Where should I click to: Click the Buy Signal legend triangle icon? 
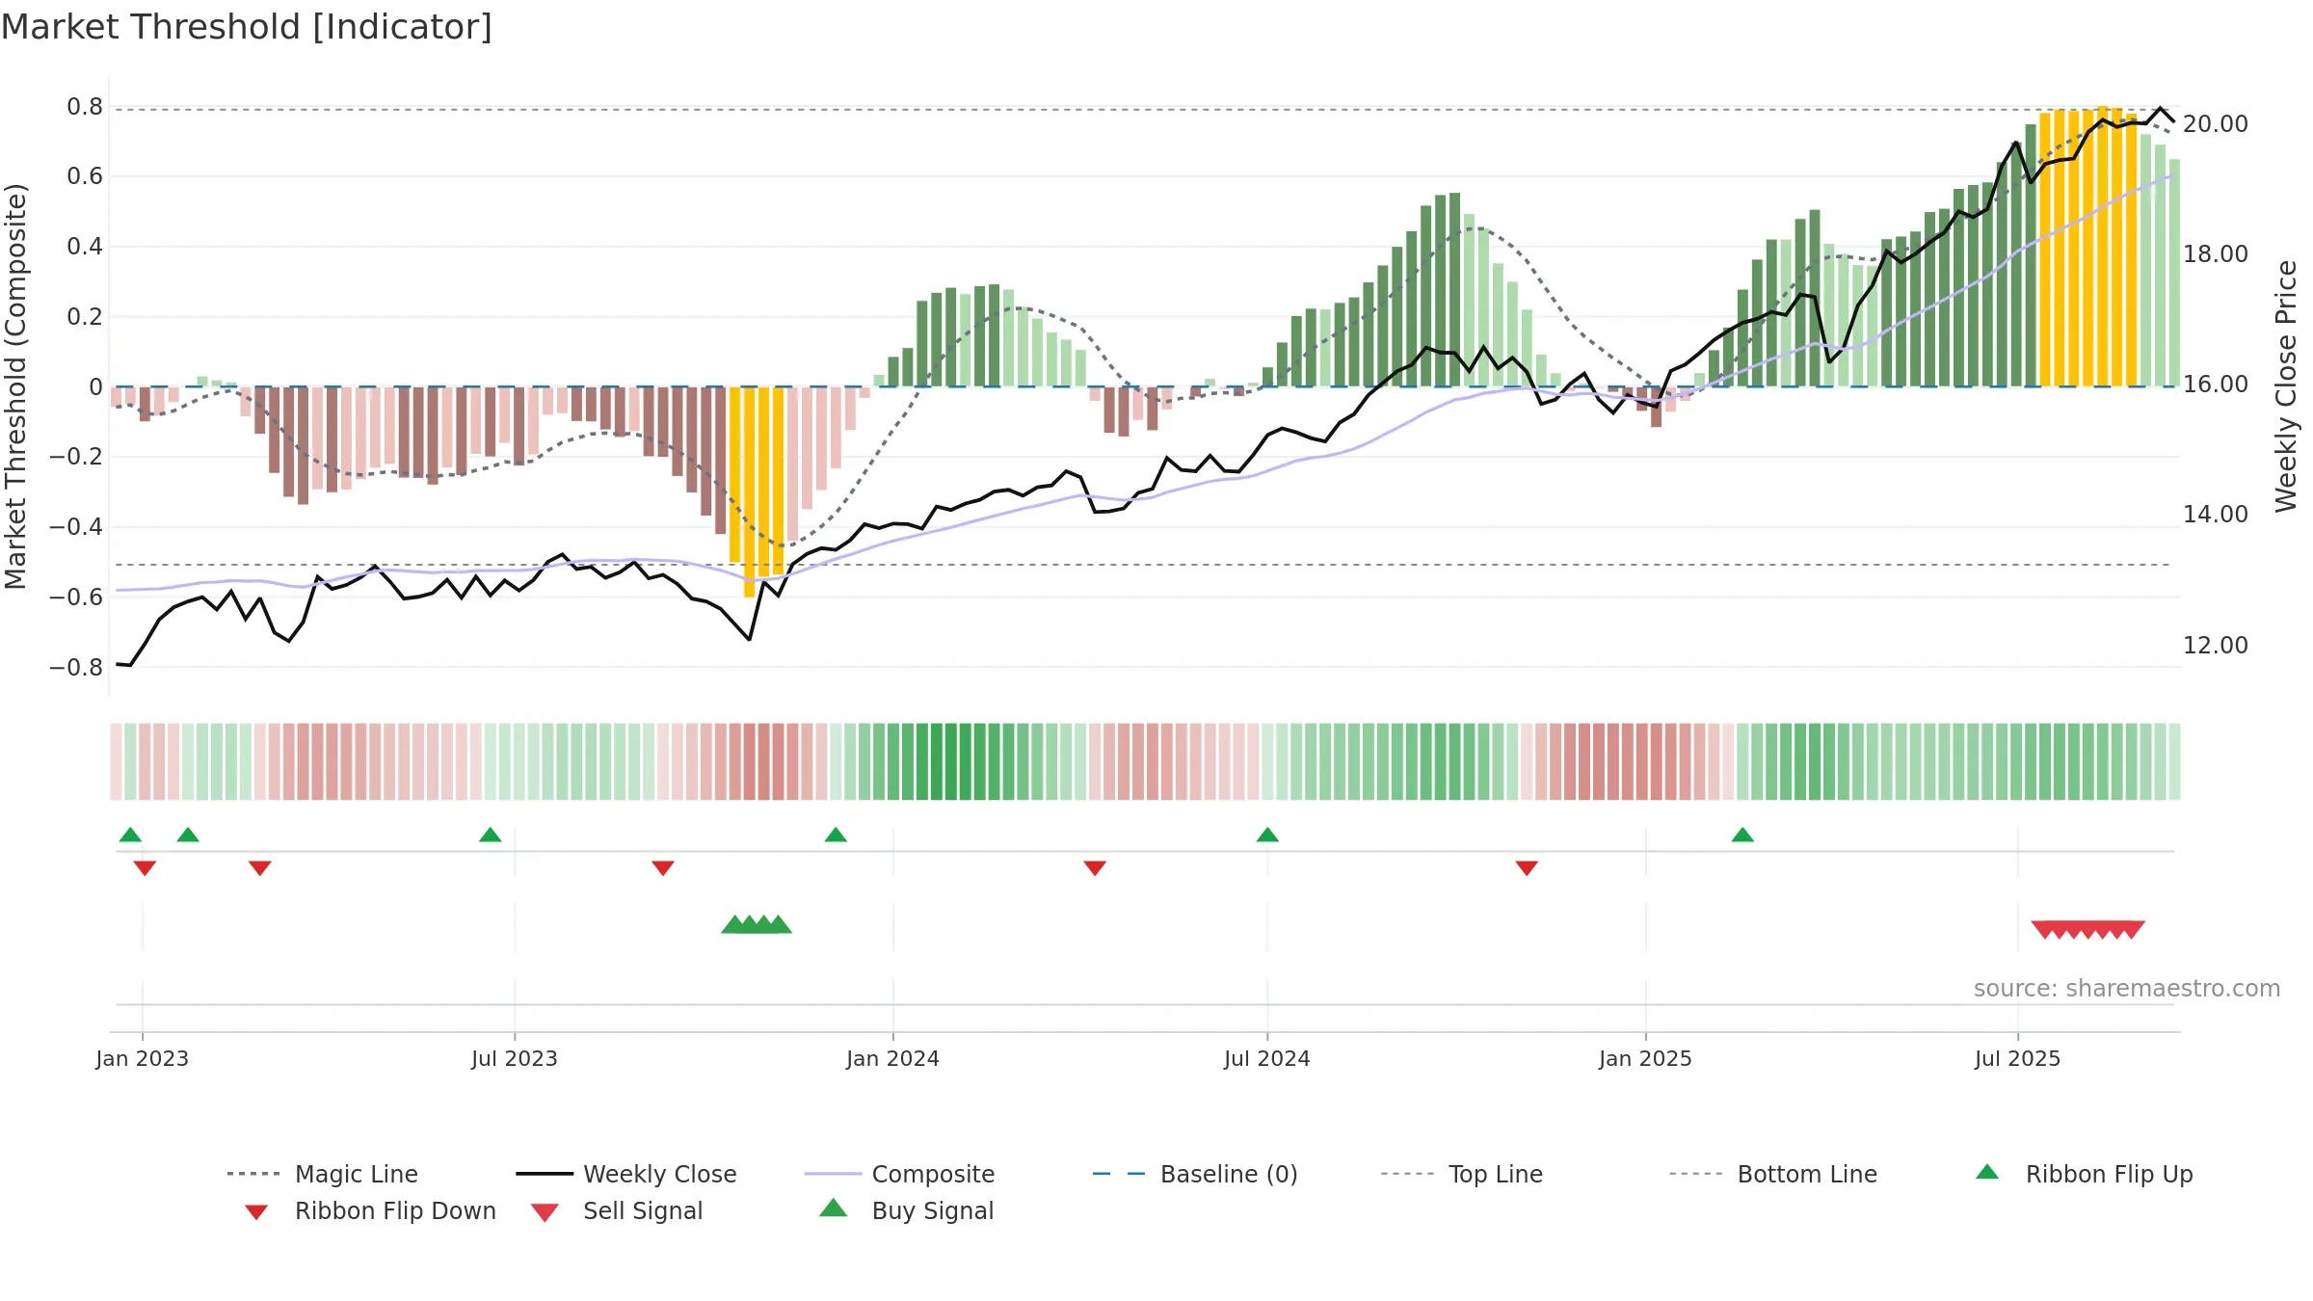[834, 1208]
